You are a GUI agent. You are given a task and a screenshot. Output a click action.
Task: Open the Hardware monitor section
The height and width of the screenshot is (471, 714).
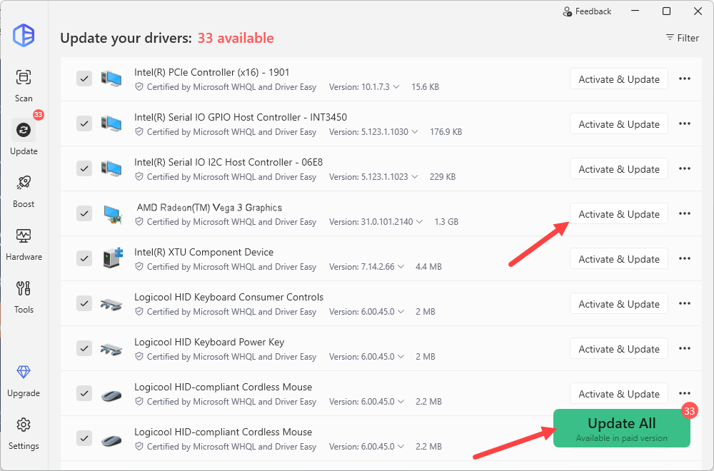click(24, 243)
